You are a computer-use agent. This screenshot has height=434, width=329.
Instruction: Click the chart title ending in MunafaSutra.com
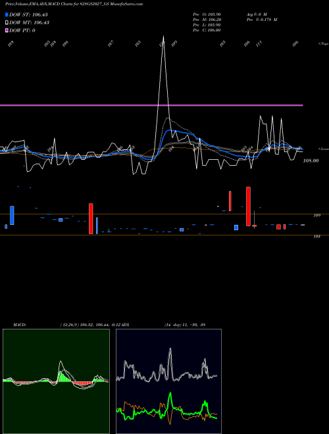(74, 4)
